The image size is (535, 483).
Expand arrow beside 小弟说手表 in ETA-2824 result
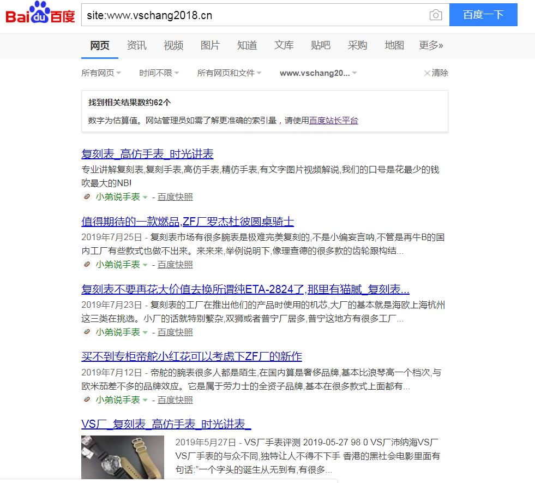pos(145,332)
